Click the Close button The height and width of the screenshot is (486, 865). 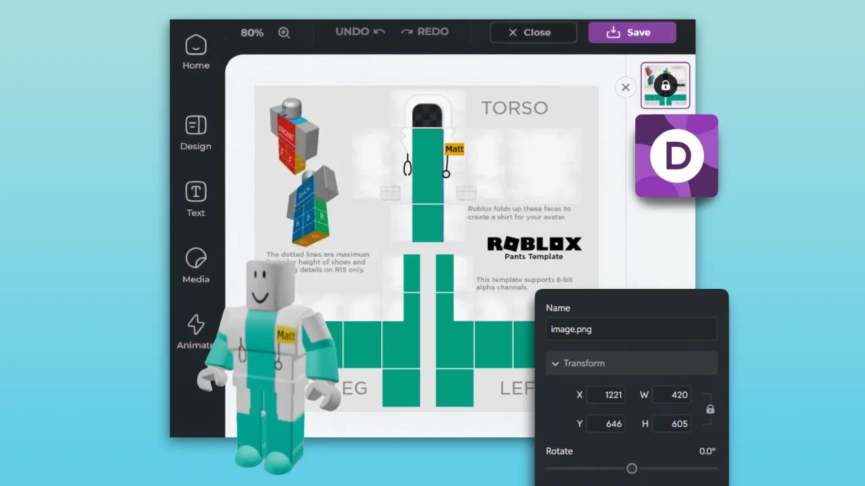point(533,32)
